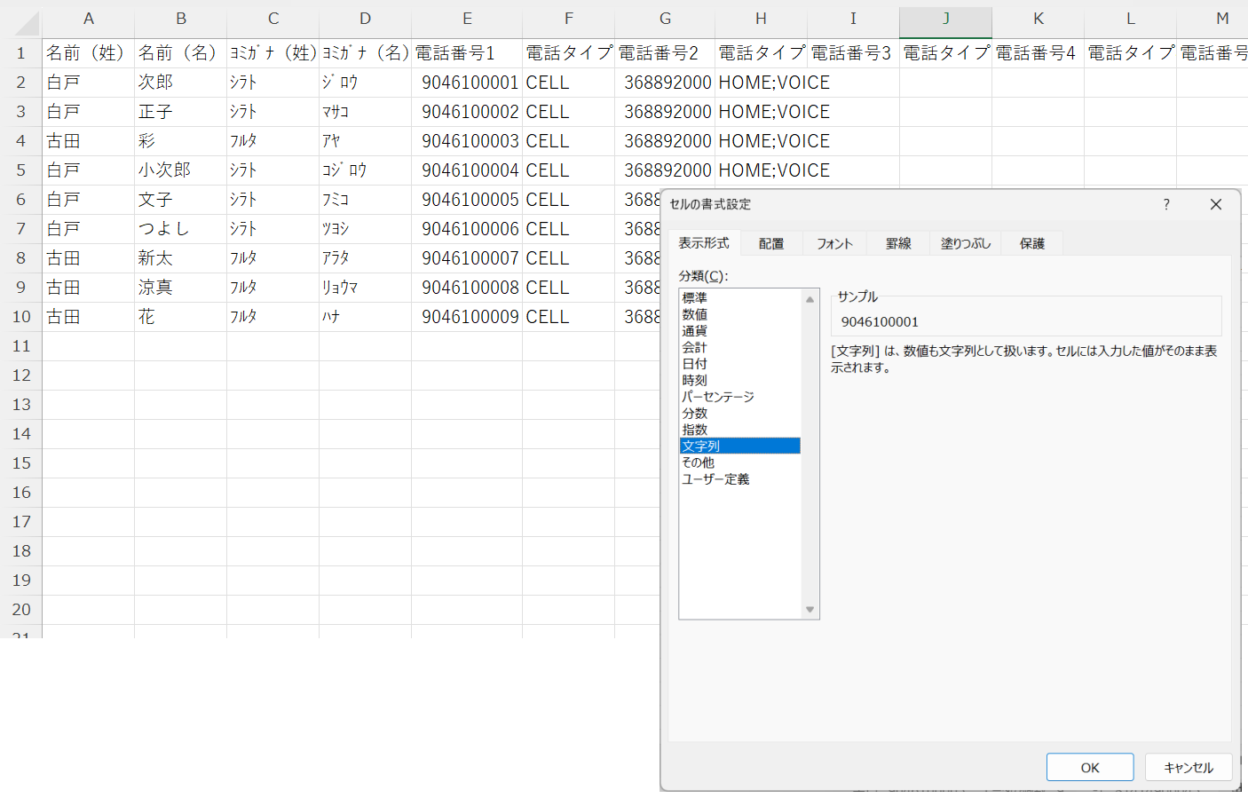Select row 10 header

[21, 317]
